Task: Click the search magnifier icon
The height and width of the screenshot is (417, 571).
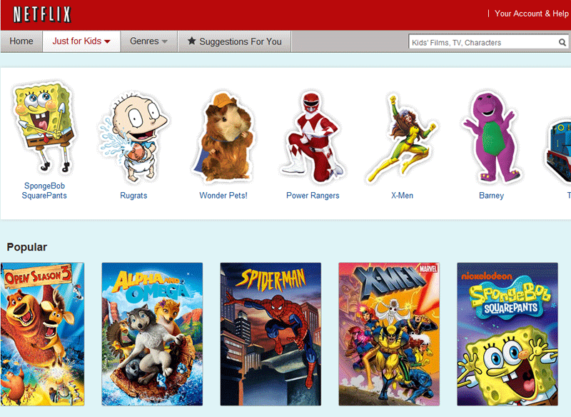Action: pyautogui.click(x=562, y=42)
